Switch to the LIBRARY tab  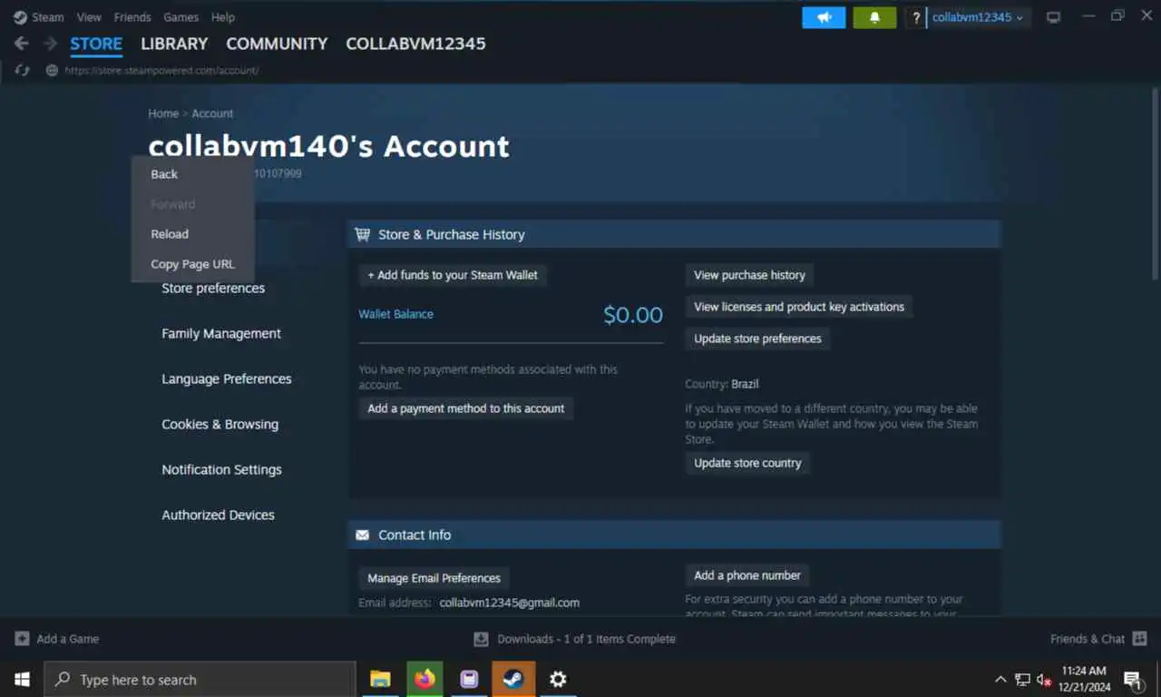coord(174,44)
